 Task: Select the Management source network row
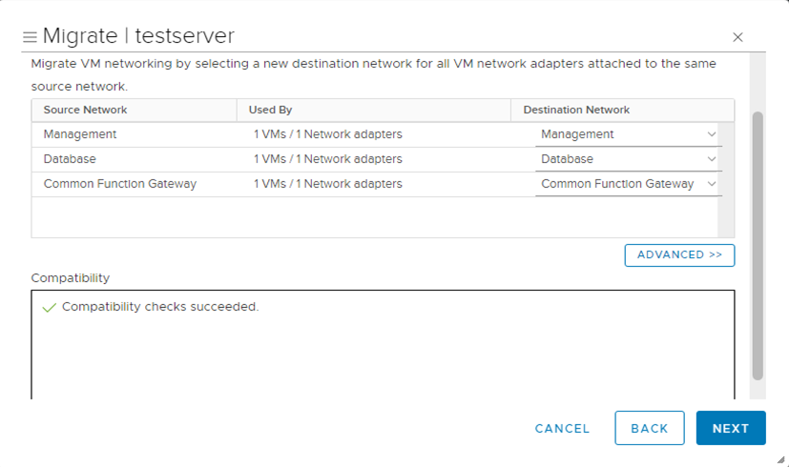(80, 134)
